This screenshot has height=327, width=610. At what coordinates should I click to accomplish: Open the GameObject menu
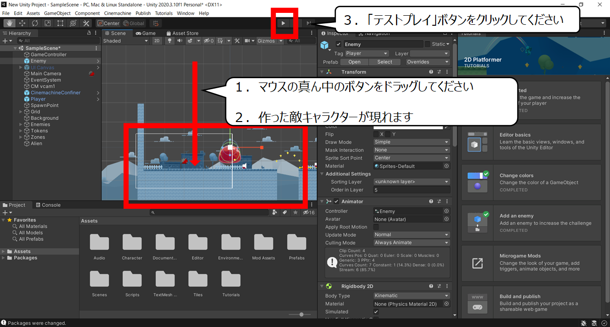pyautogui.click(x=57, y=13)
